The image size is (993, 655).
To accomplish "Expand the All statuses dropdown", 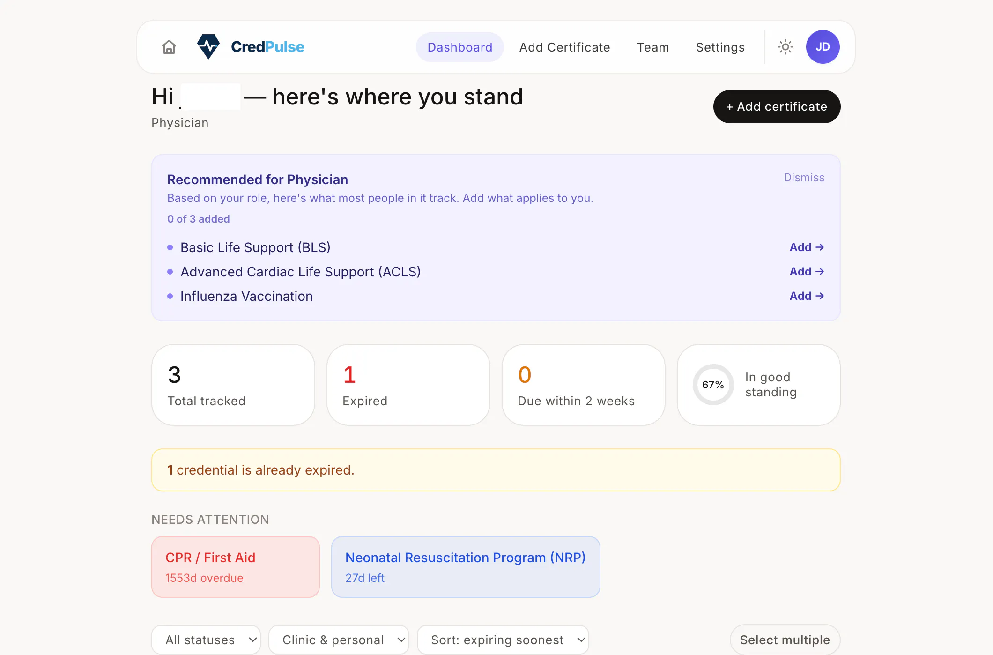I will [x=206, y=640].
